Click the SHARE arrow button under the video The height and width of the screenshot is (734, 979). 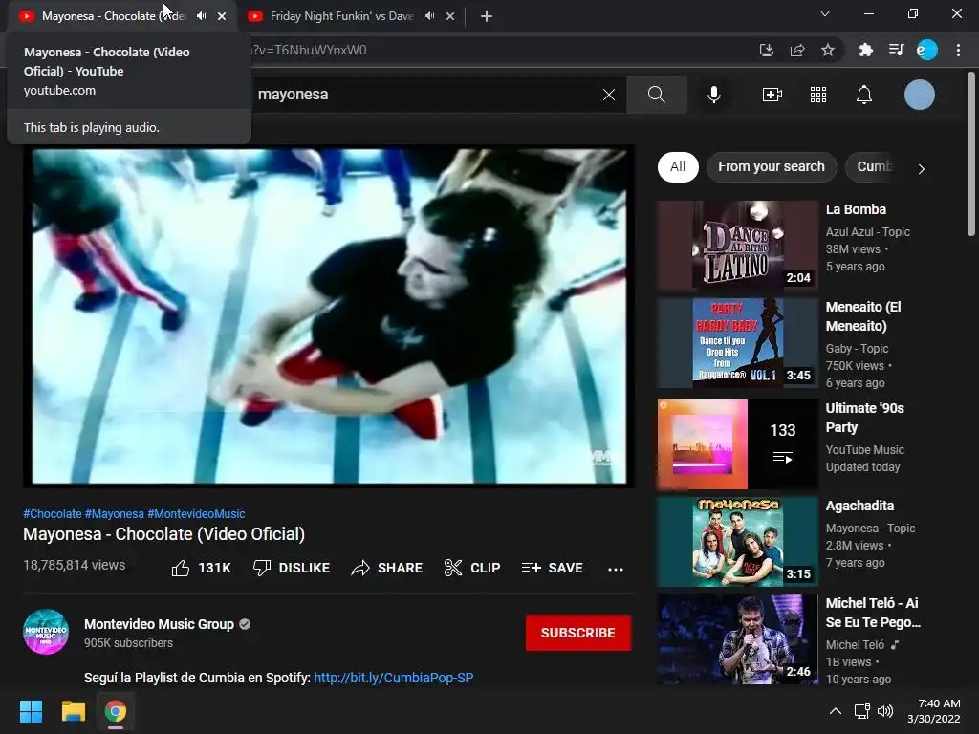(386, 568)
